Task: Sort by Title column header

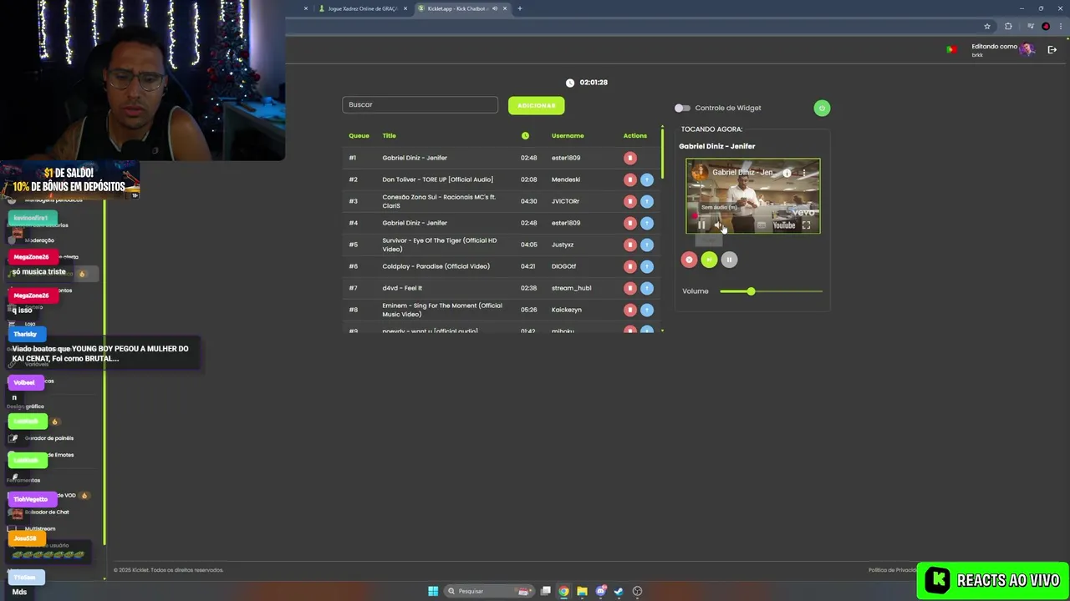Action: [x=389, y=135]
